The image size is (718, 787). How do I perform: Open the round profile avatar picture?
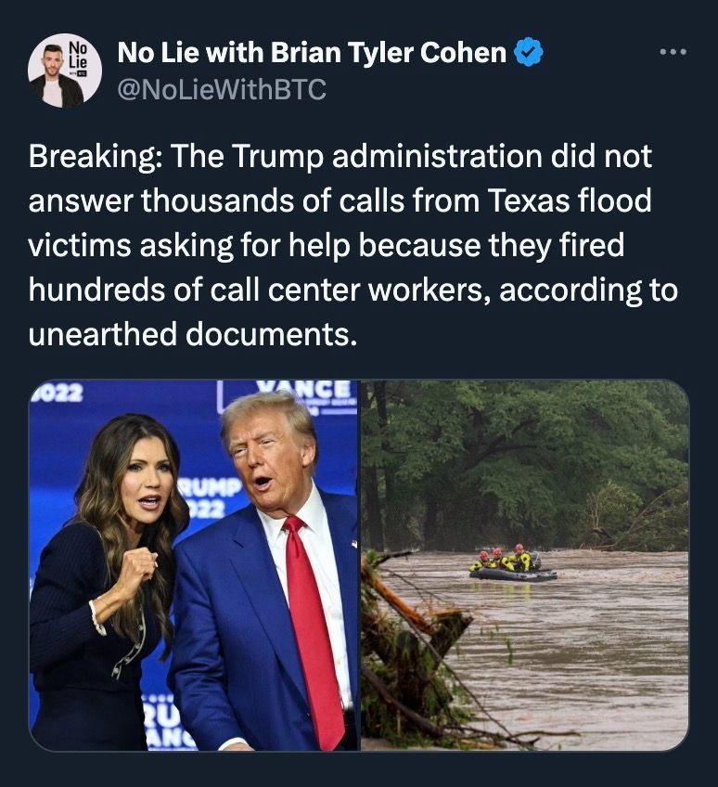click(65, 71)
